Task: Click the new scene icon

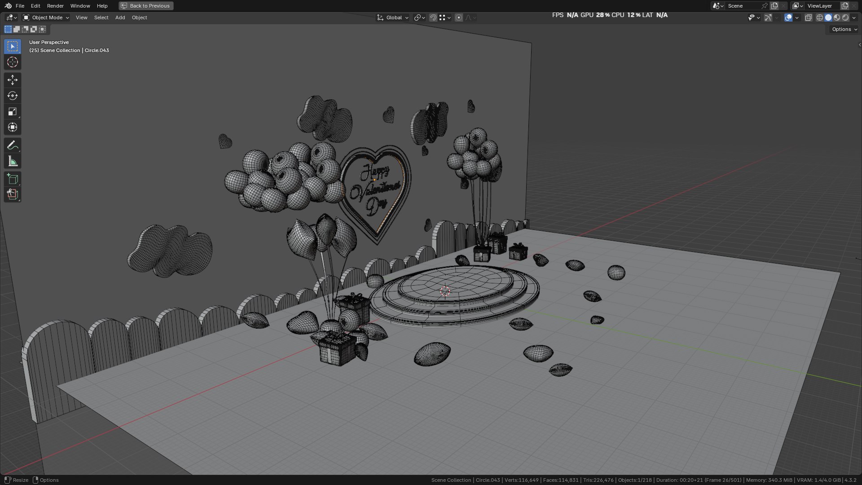Action: coord(774,6)
